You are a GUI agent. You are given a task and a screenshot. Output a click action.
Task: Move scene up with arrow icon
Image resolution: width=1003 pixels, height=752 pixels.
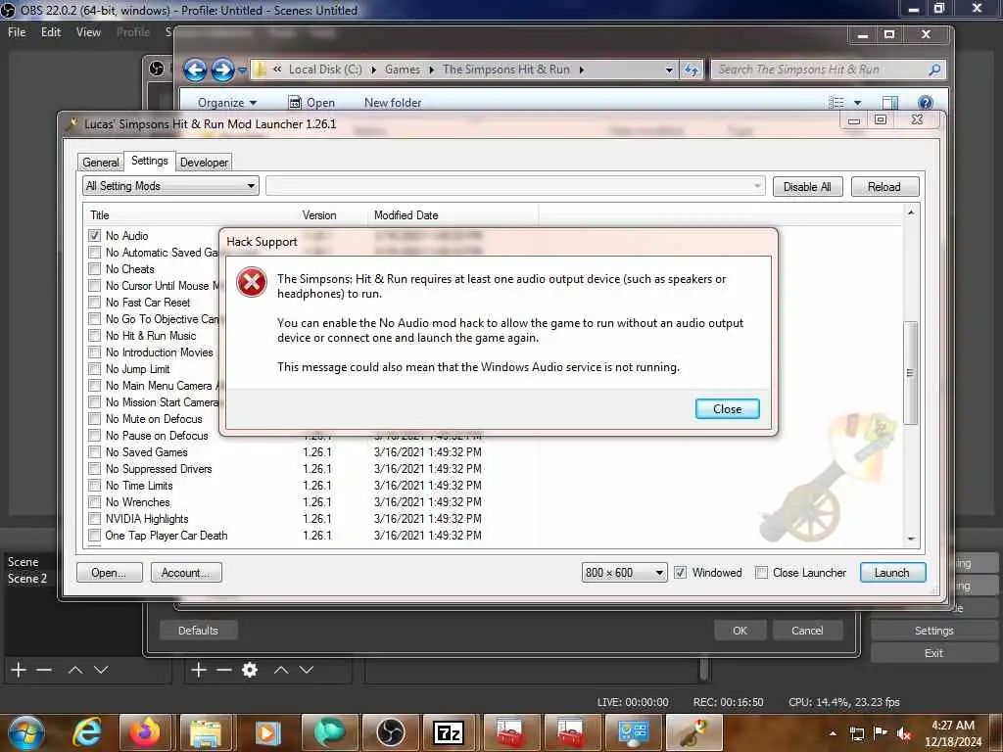tap(74, 670)
